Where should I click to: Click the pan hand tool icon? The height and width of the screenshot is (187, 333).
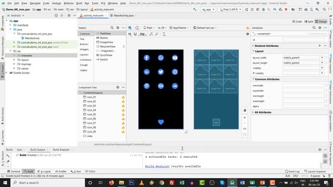pyautogui.click(x=245, y=110)
